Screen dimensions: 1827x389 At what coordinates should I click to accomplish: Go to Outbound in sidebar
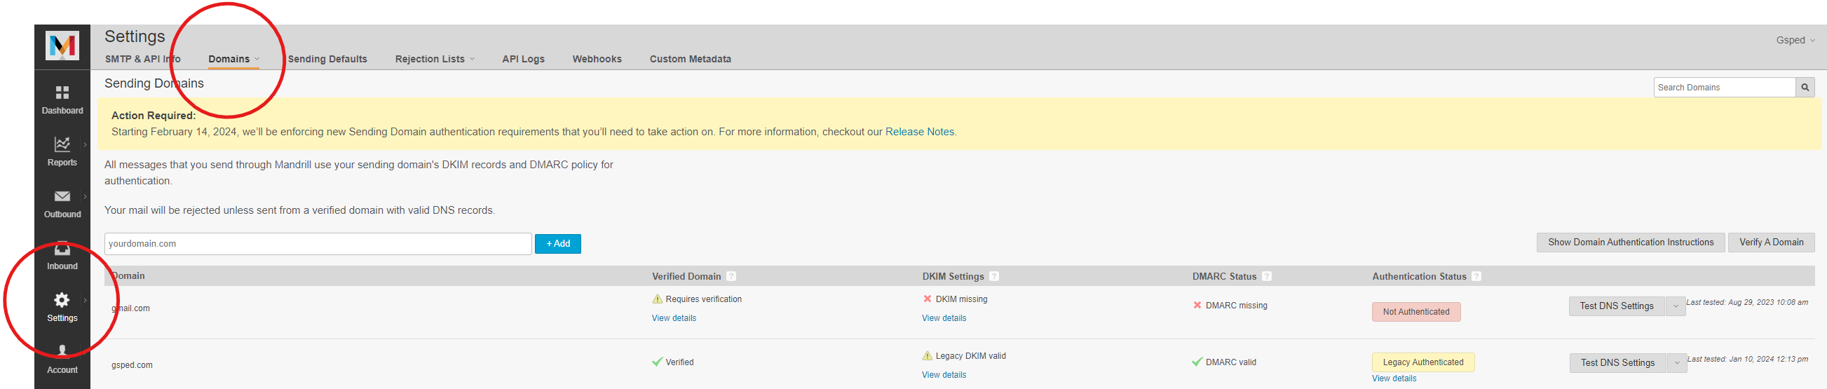[x=62, y=203]
